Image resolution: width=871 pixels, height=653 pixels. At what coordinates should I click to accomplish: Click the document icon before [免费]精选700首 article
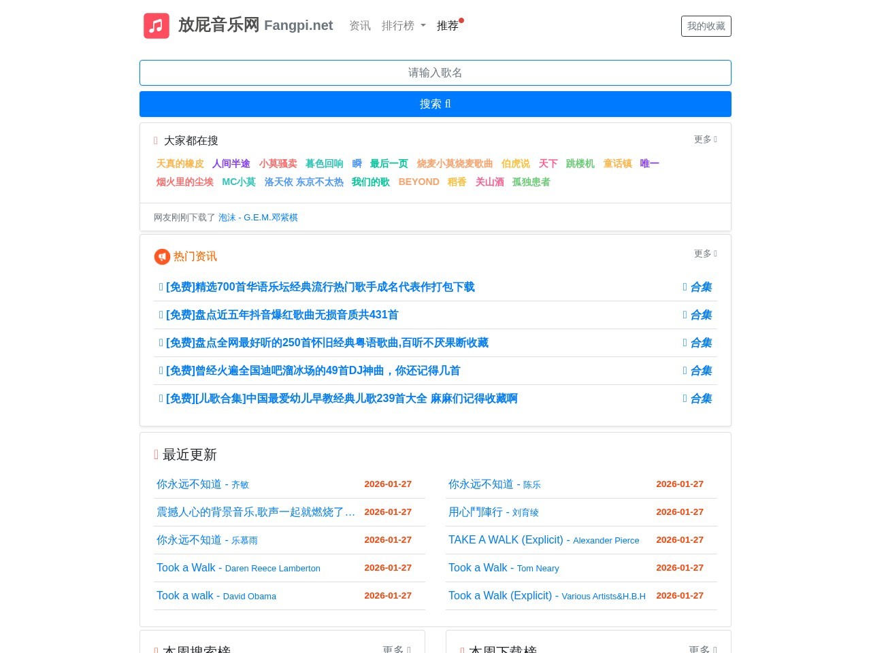pyautogui.click(x=161, y=287)
